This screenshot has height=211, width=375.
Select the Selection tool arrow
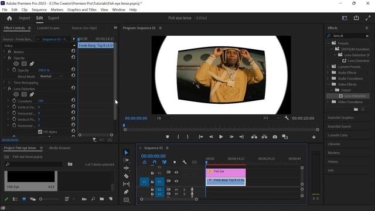(127, 152)
